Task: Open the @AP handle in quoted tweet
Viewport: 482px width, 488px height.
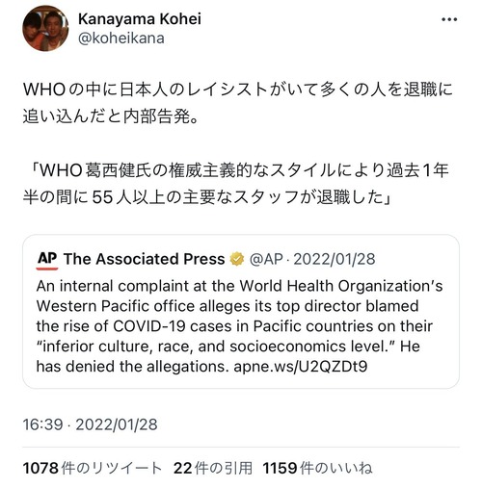Action: (x=266, y=259)
